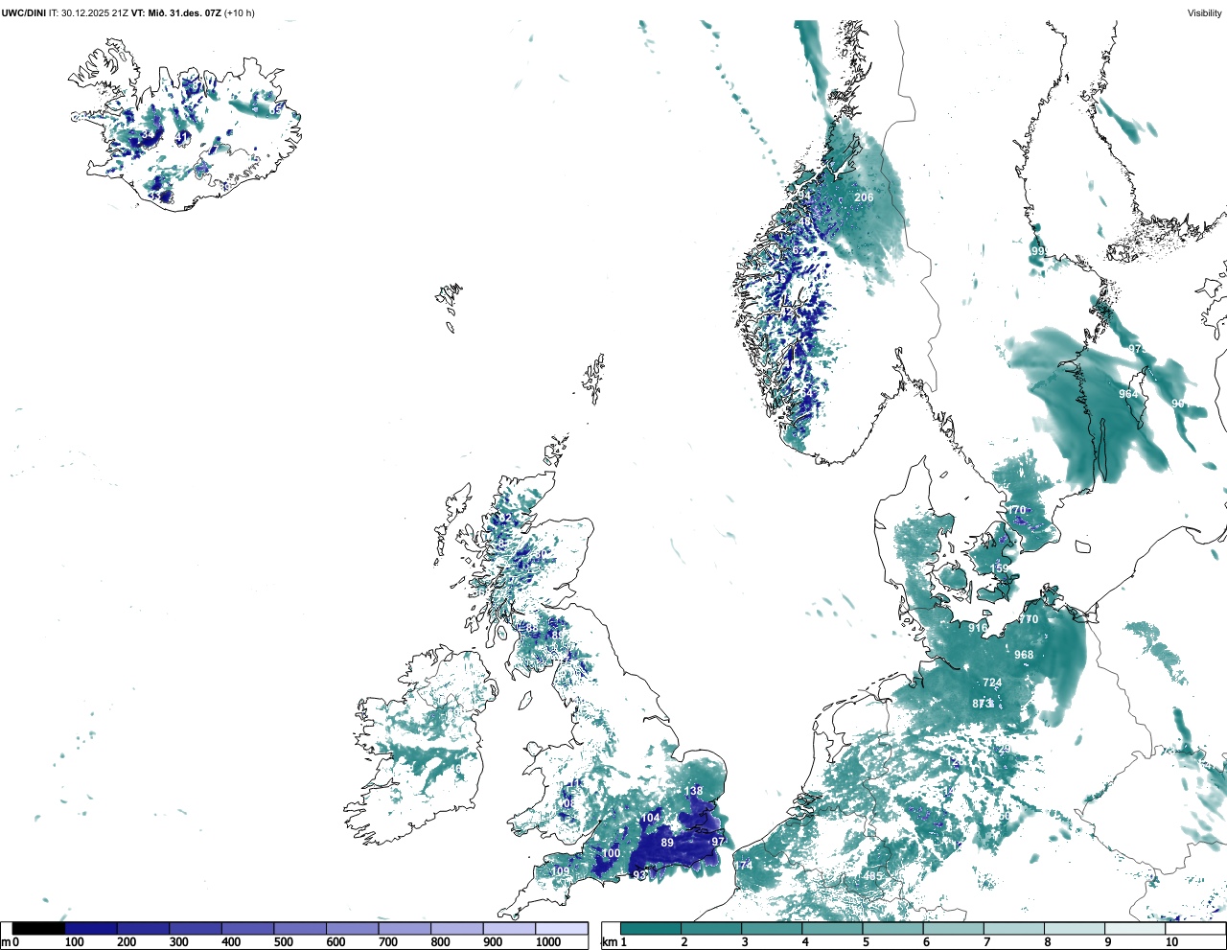Click the '770' value on the German Baltic coast
Screen dimensions: 1227x950
pos(1028,619)
